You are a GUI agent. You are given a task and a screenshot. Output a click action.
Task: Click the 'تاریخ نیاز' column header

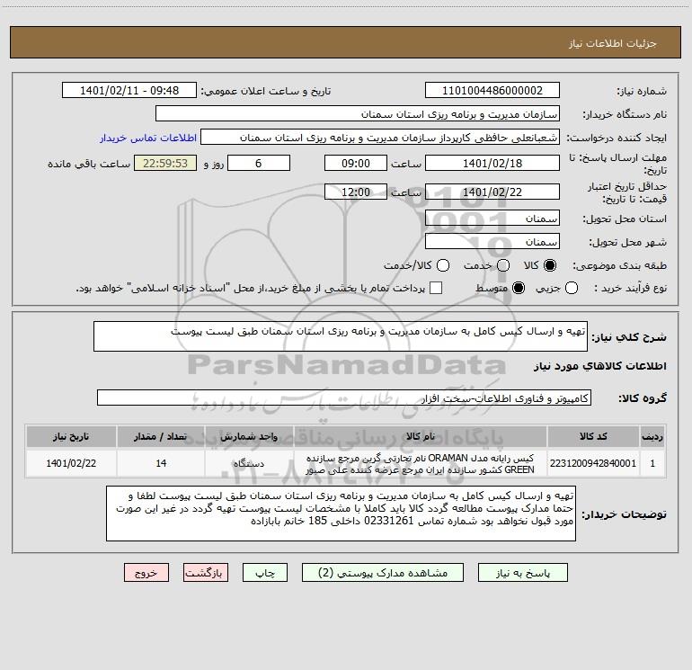[71, 436]
